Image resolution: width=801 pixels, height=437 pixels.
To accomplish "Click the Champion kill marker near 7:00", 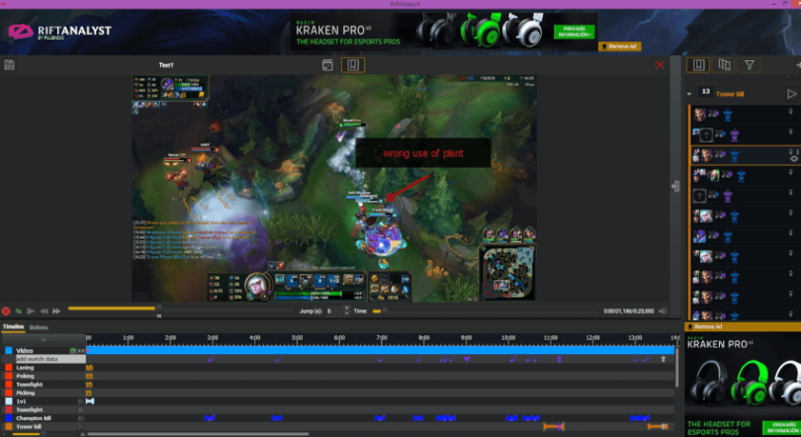I will click(380, 418).
